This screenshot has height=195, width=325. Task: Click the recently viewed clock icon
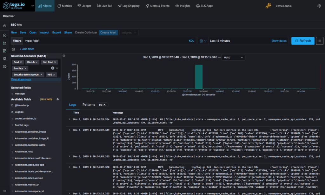click(5, 26)
